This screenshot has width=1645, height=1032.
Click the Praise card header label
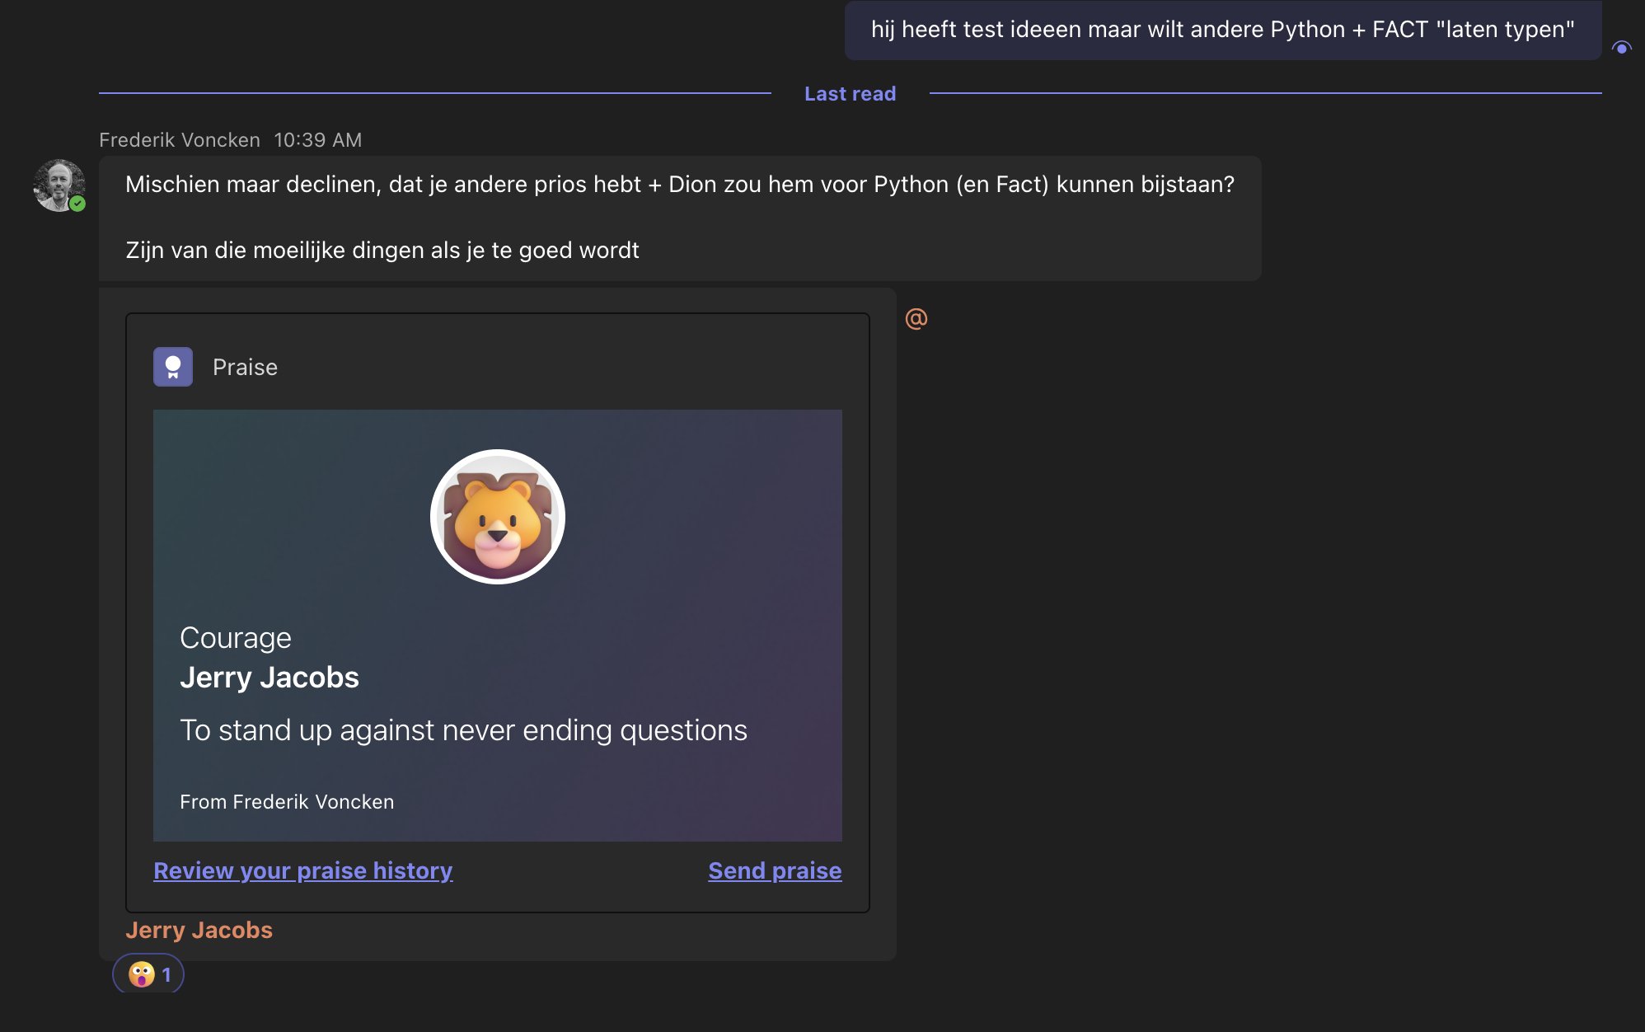point(245,368)
